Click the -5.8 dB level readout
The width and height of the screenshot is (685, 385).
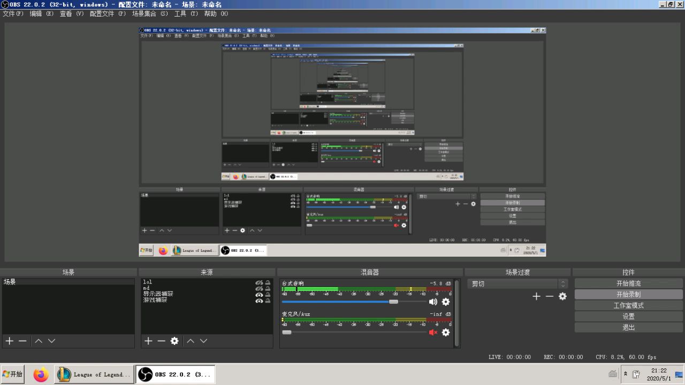440,283
